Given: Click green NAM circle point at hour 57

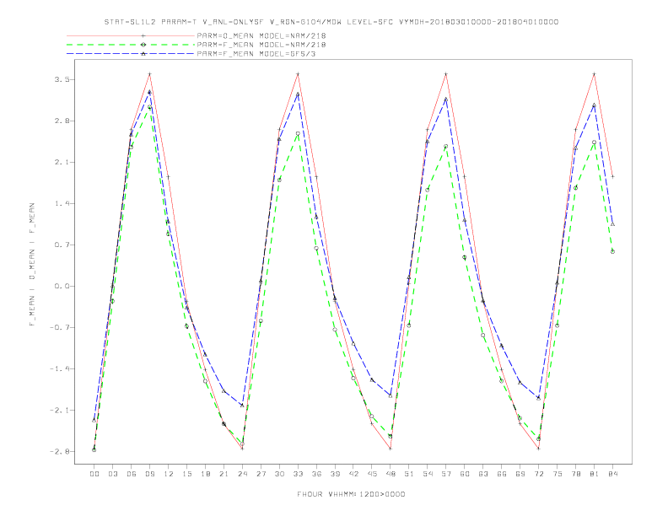Looking at the screenshot, I should 446,147.
